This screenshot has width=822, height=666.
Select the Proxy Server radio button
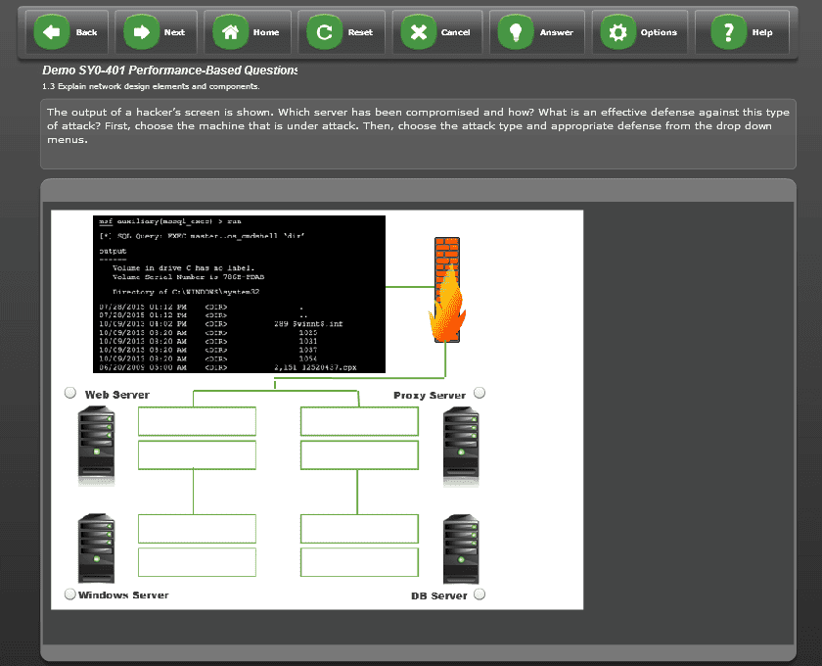479,391
